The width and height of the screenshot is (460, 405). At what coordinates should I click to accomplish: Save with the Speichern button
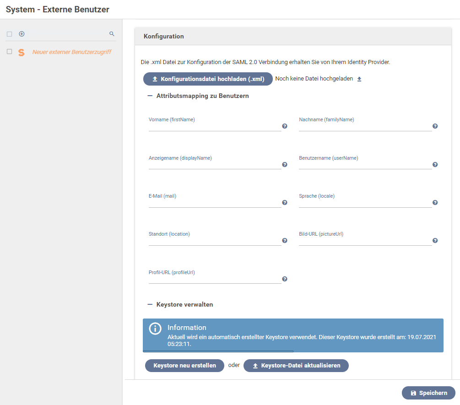point(428,393)
